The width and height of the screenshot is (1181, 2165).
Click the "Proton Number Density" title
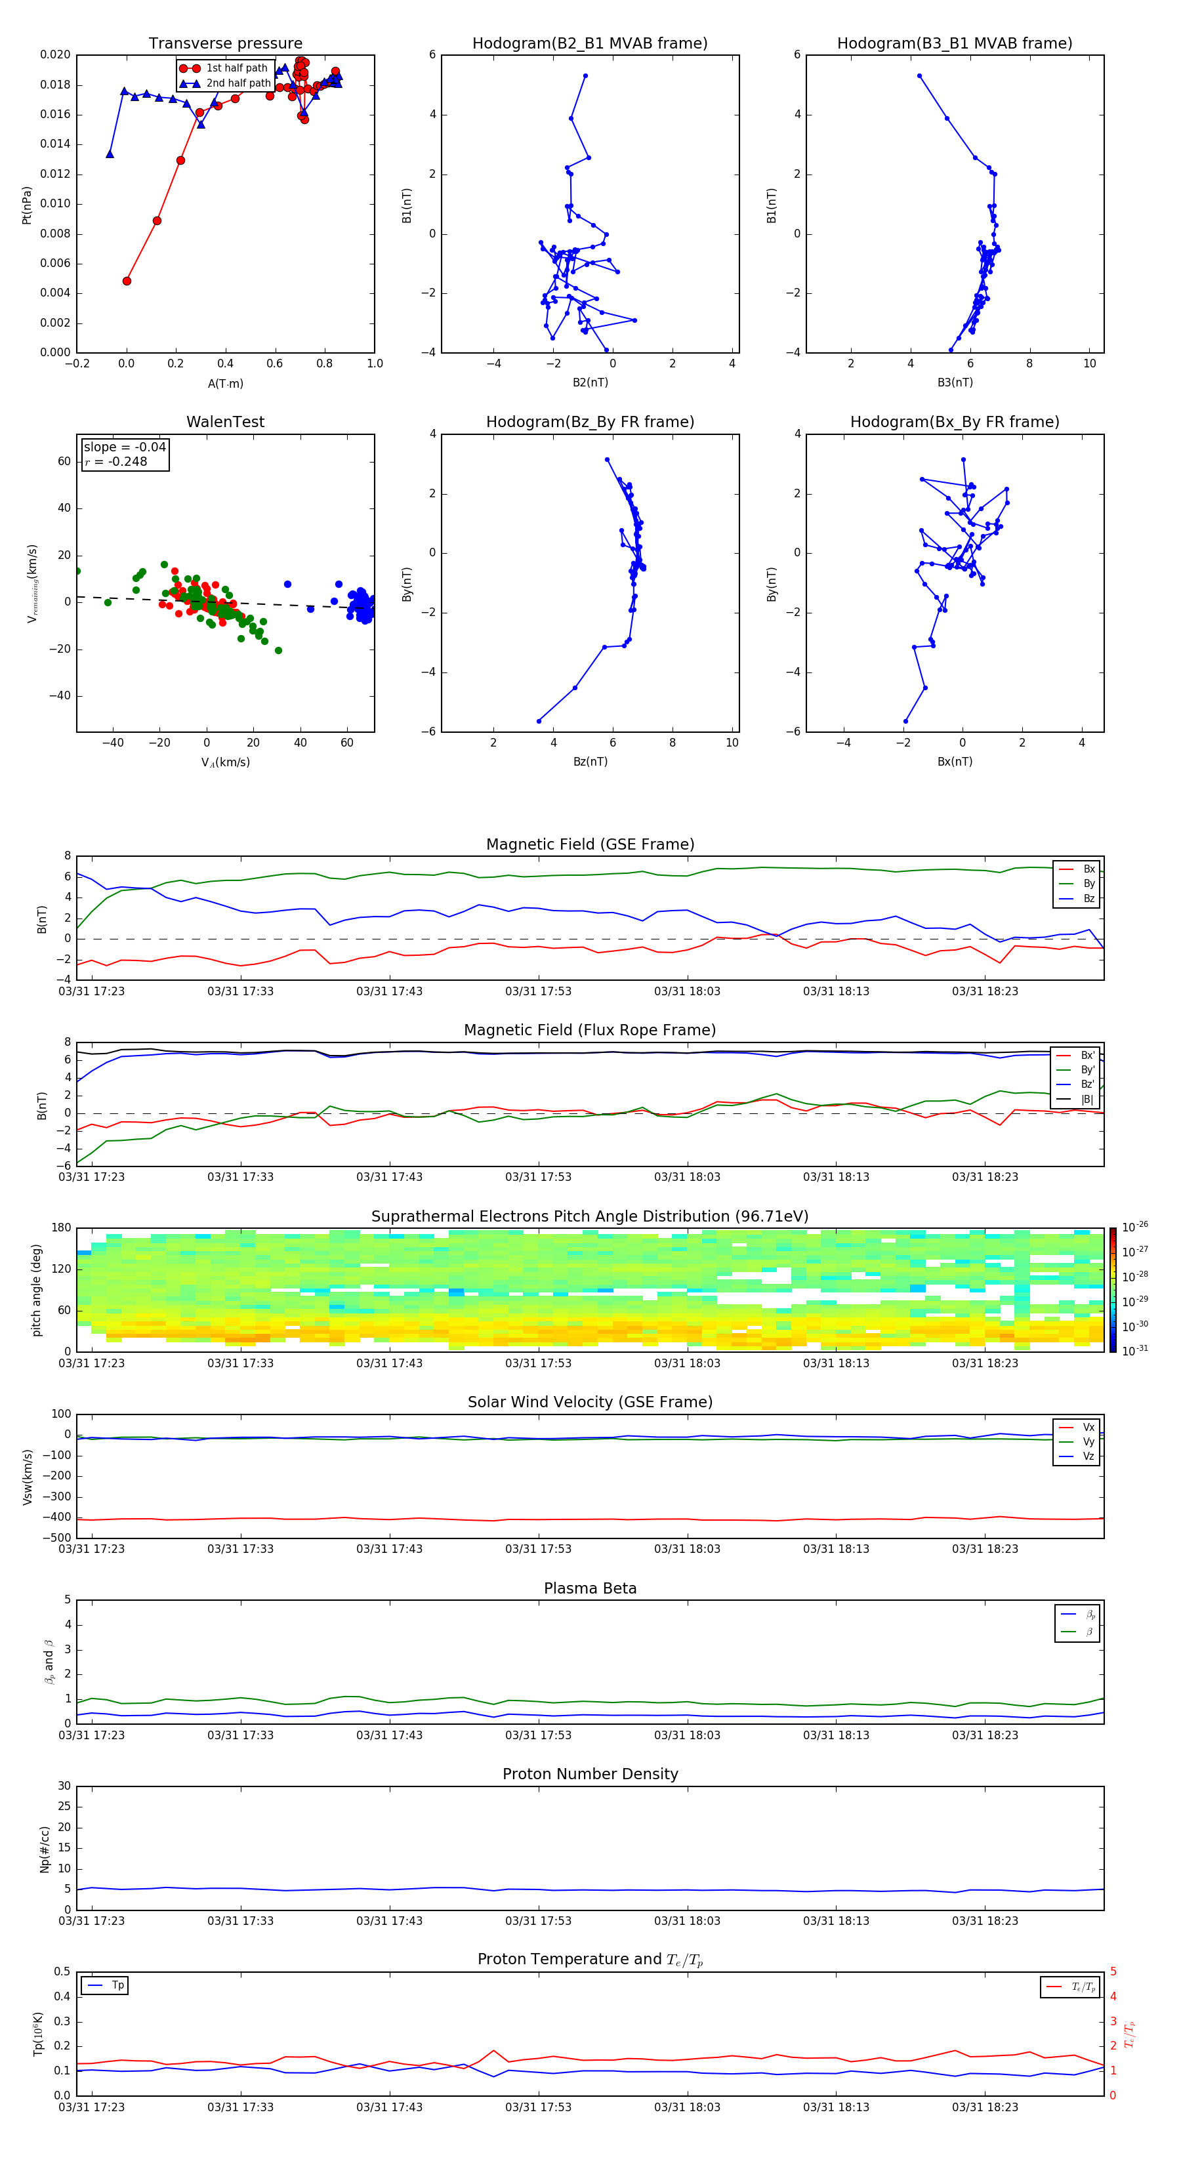pyautogui.click(x=590, y=1774)
